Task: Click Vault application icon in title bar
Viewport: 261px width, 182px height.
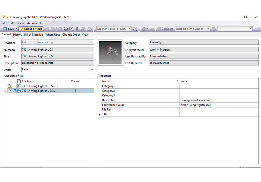Action: pos(3,17)
